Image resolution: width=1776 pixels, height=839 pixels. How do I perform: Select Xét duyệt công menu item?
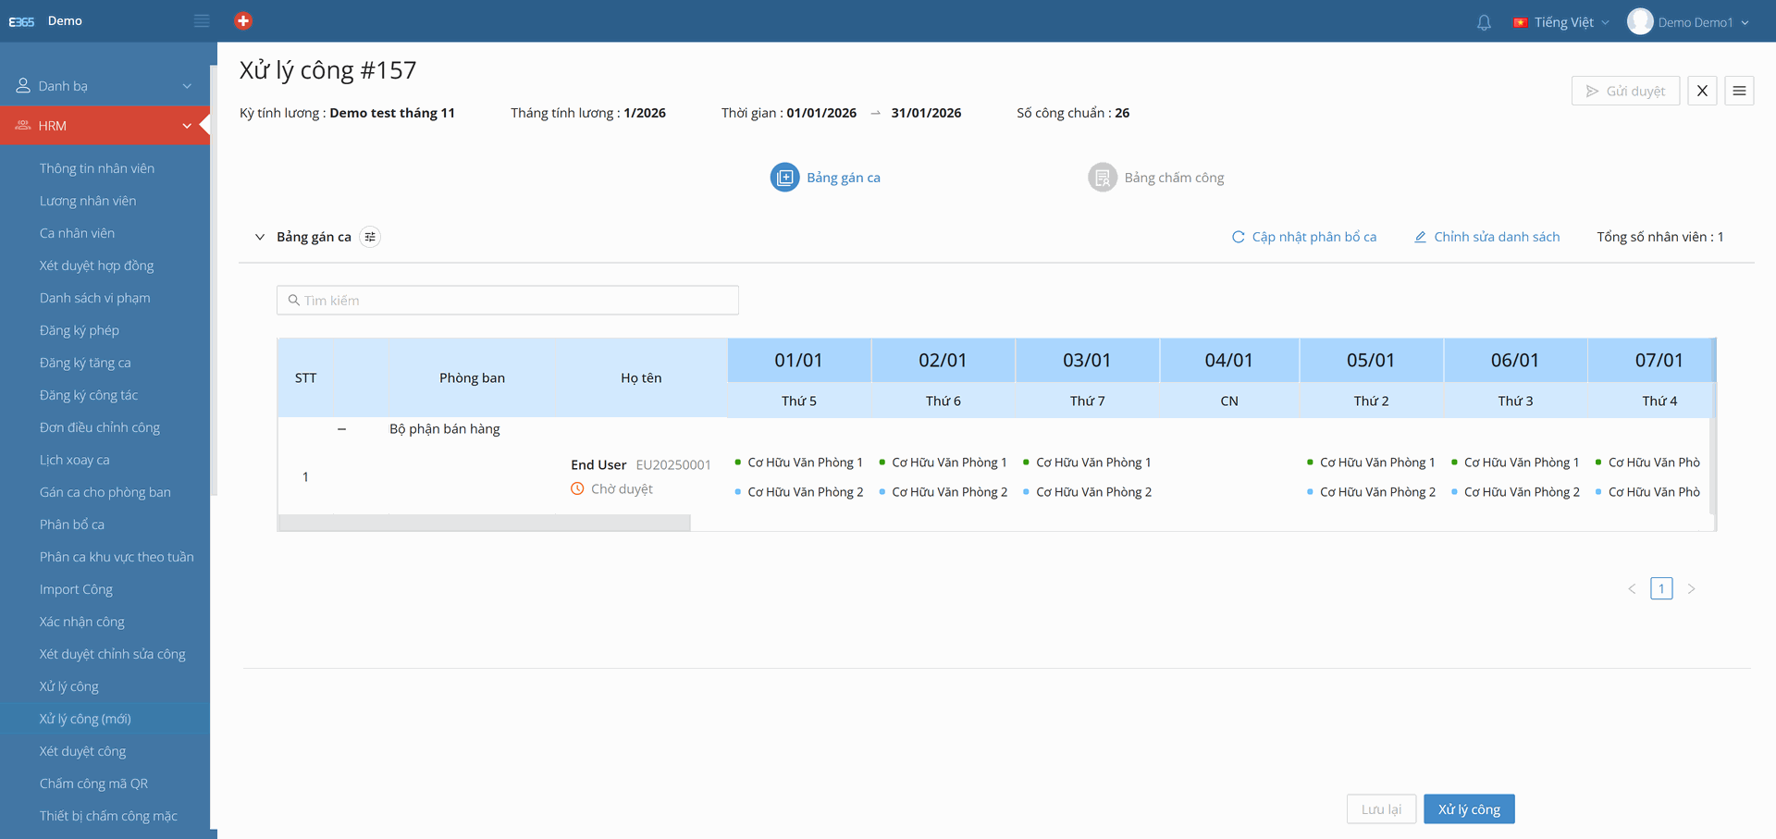82,751
